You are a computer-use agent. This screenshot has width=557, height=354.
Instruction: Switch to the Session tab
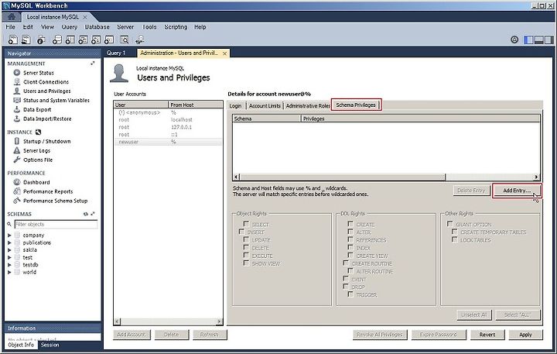[x=50, y=345]
